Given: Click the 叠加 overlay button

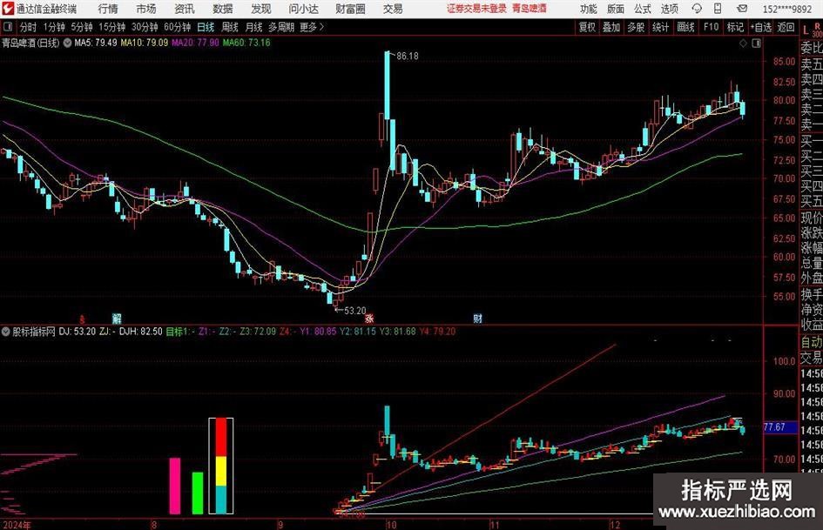Looking at the screenshot, I should point(611,27).
